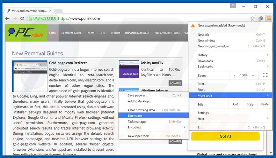This screenshot has height=158, width=276.
Task: Click the Chrome hamburger menu icon
Action: point(268,18)
